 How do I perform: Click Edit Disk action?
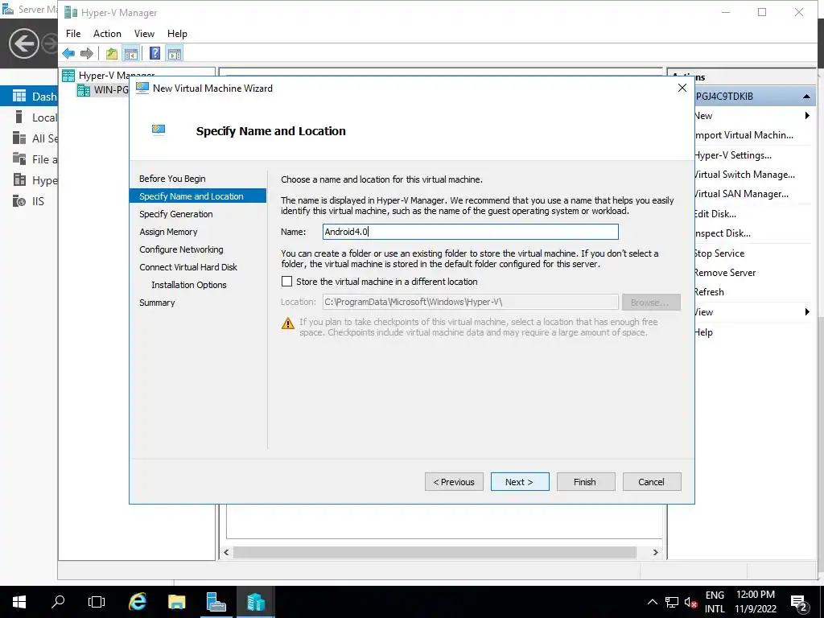[x=715, y=214]
